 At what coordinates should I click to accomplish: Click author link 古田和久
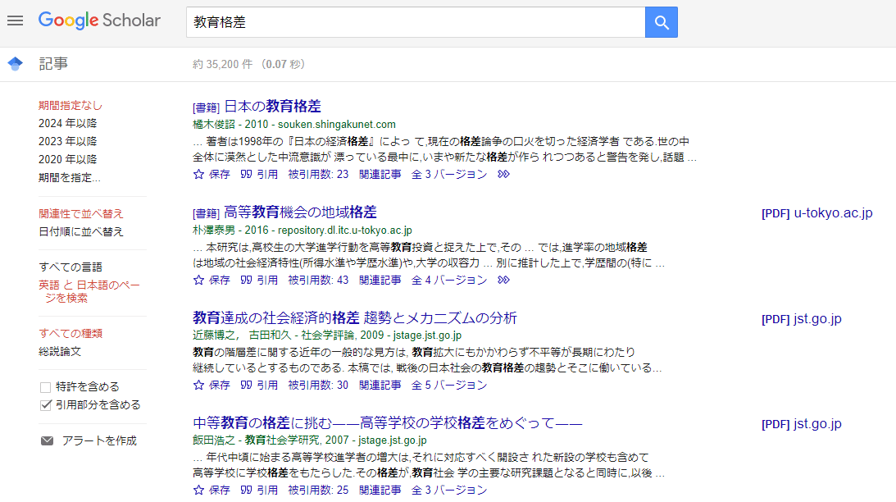point(270,335)
